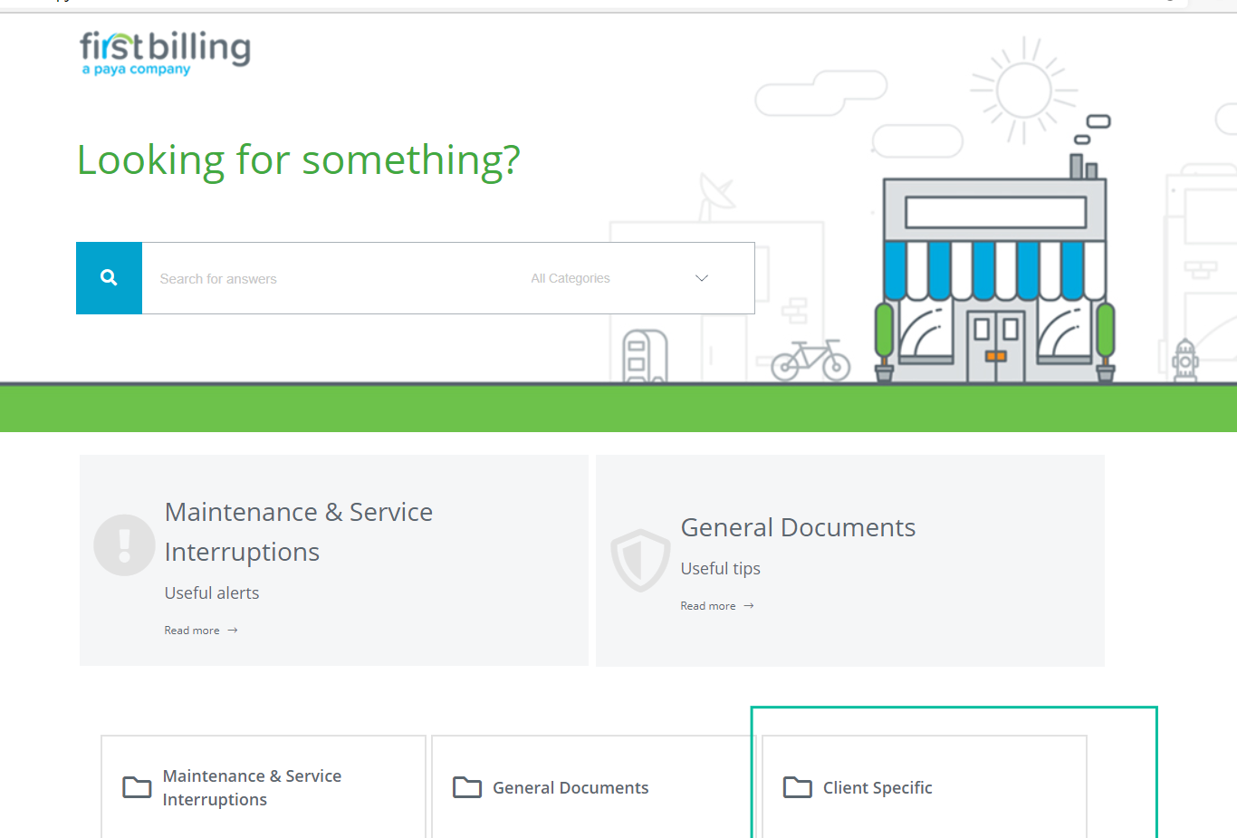
Task: Open Maintenance & Service Interruptions heading
Action: (x=299, y=532)
